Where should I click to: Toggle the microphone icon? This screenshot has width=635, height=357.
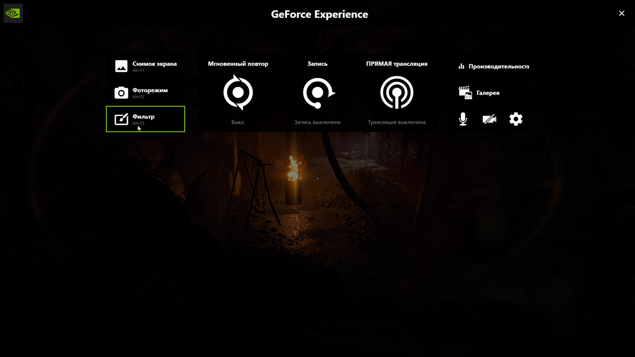point(463,119)
